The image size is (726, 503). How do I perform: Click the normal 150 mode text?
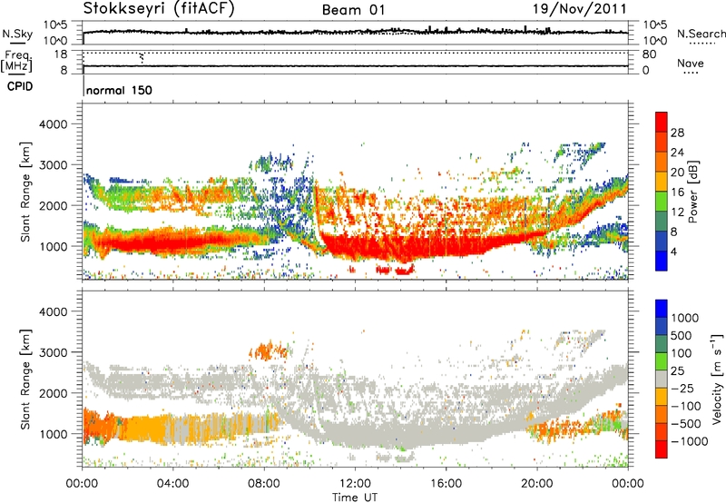(x=119, y=90)
